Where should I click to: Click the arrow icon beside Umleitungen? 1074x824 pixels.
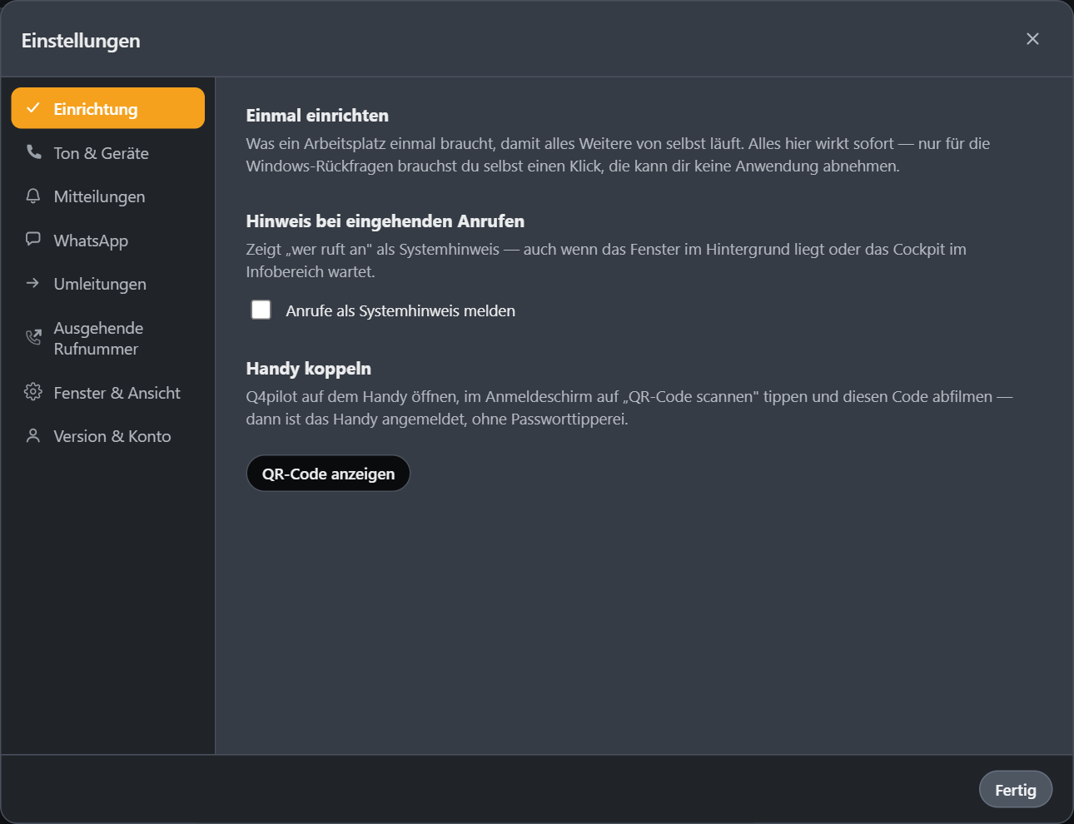[x=33, y=283]
